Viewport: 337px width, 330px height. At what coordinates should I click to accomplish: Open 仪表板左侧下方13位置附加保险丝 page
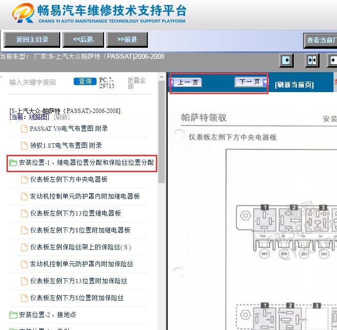pyautogui.click(x=79, y=281)
